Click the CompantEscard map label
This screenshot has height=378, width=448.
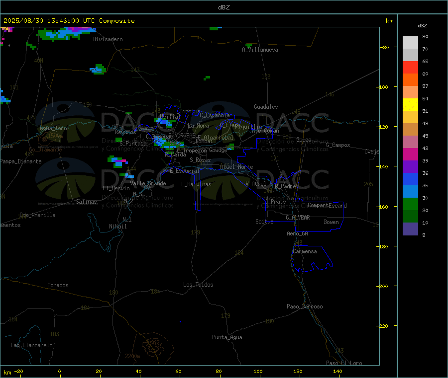327,206
